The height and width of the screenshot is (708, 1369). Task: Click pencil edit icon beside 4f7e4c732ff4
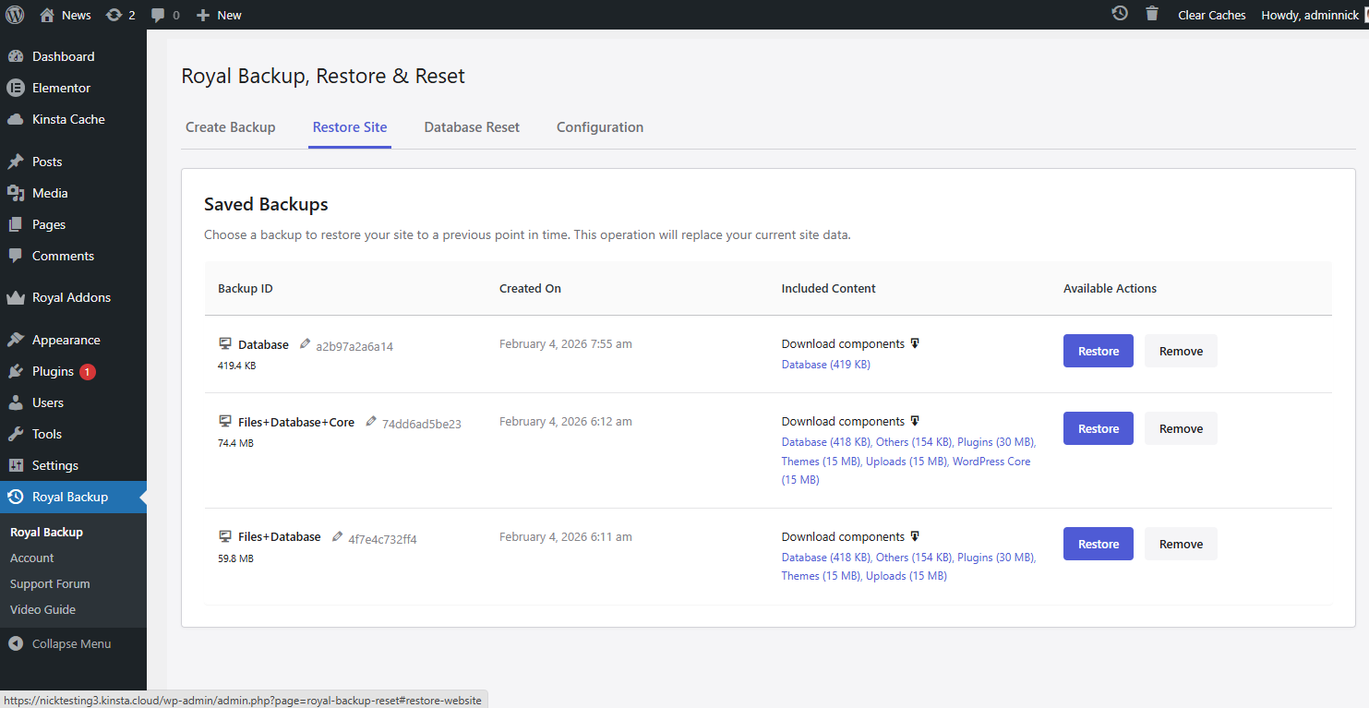click(338, 537)
